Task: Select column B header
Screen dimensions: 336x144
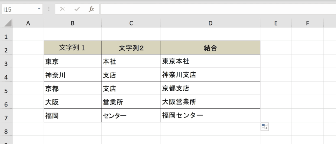Action: [x=73, y=23]
